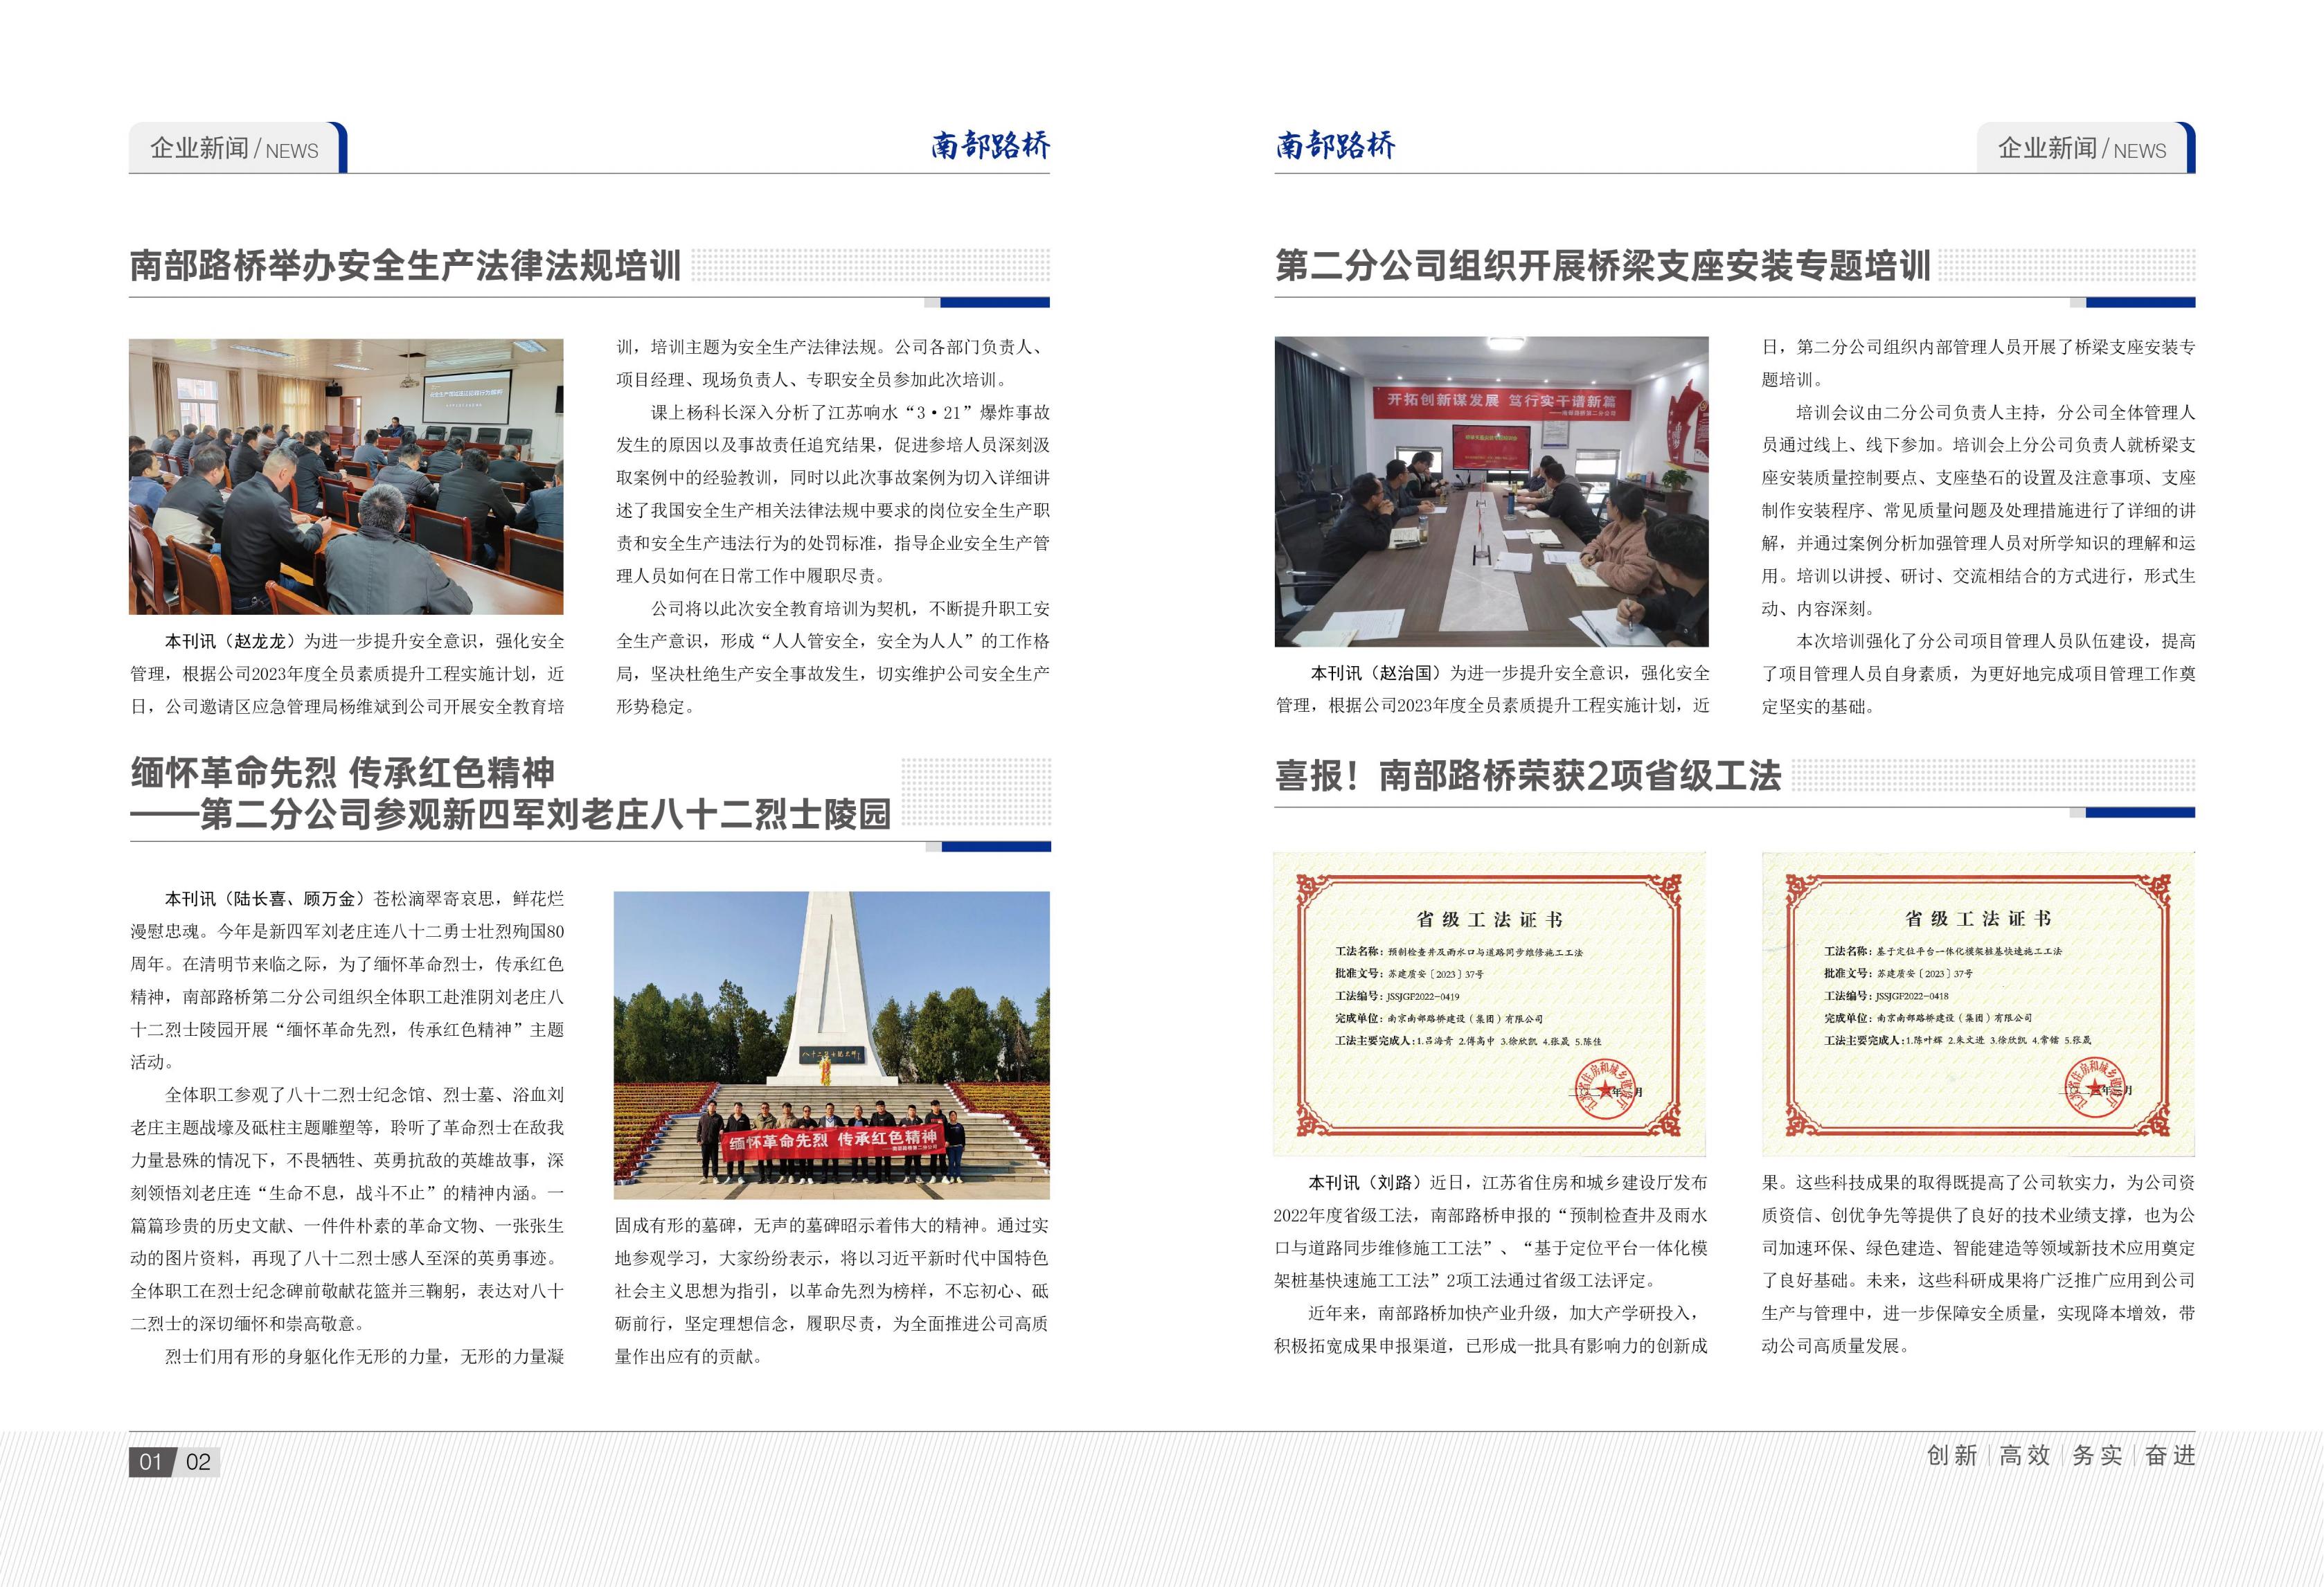
Task: Click paragraph starting '公司将以此次安全教育培训为契机'
Action: coord(833,657)
